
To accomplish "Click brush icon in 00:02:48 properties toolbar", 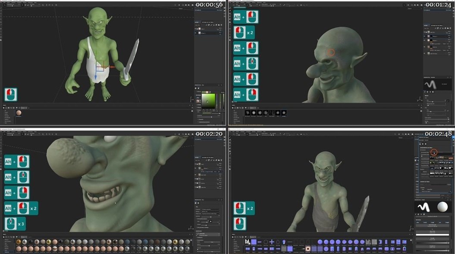I will click(416, 214).
